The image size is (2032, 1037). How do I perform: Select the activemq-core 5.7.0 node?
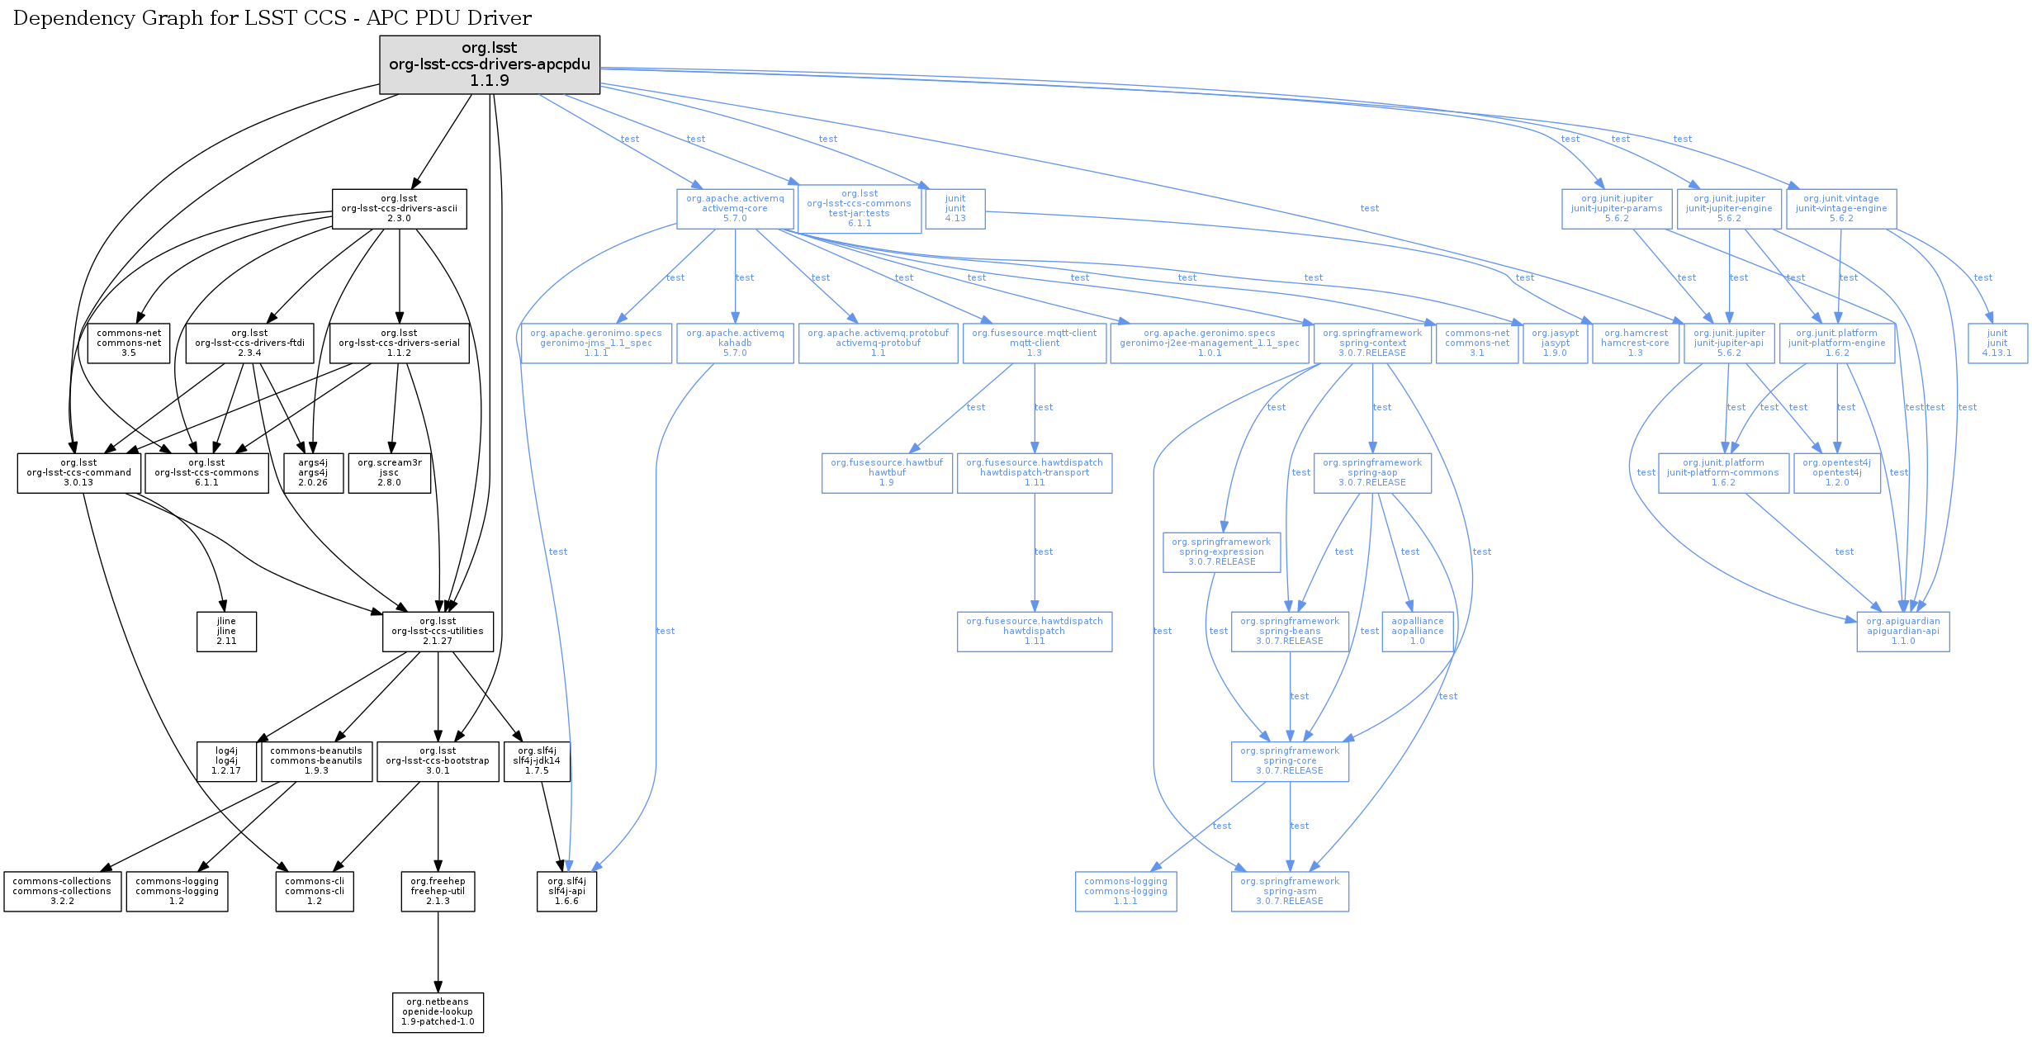735,209
